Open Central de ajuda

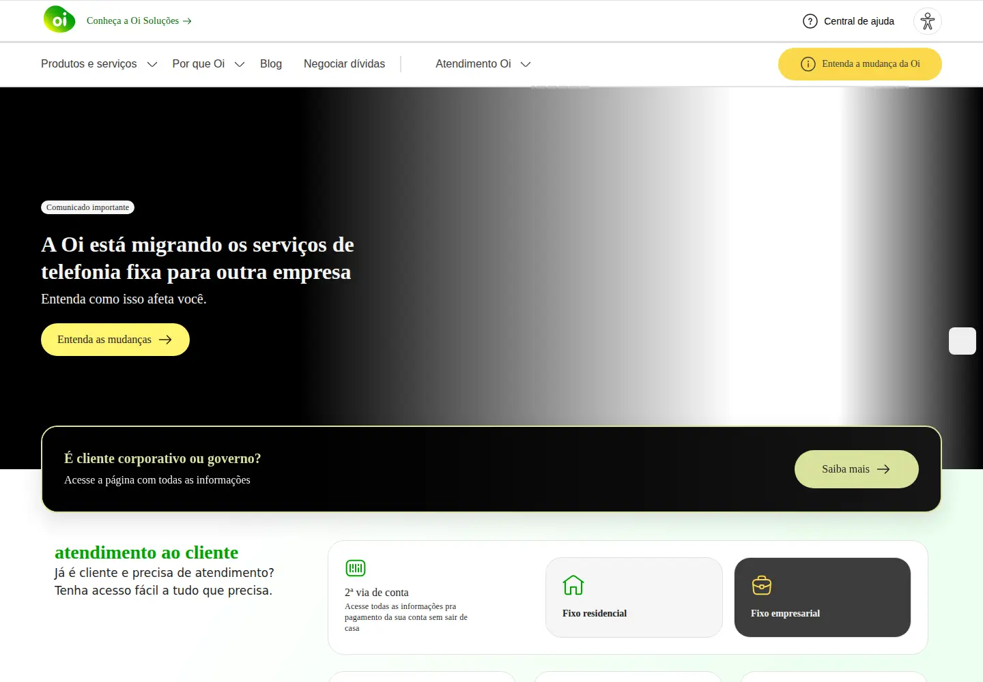click(849, 21)
